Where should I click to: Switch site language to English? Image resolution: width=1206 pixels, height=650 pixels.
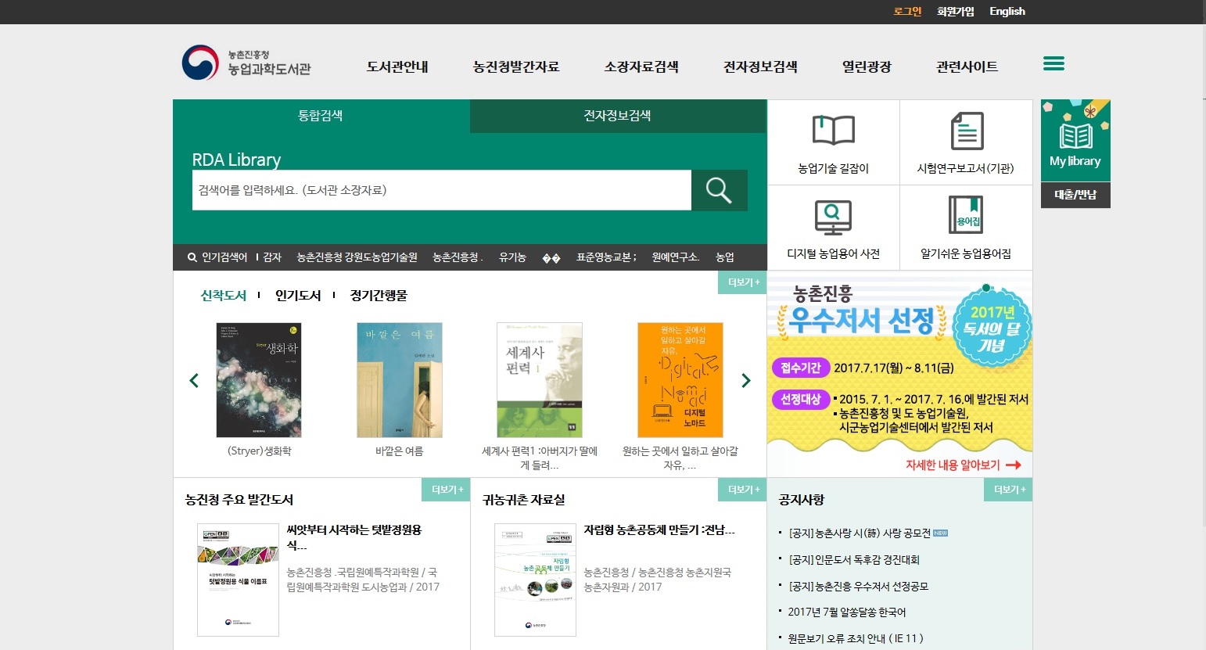(x=1007, y=11)
